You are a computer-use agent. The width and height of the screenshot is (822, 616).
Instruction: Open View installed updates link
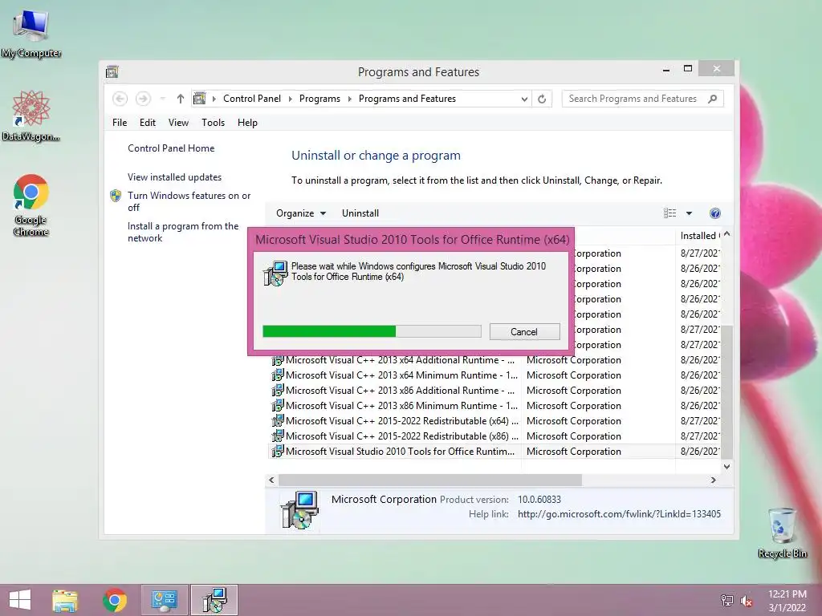174,177
